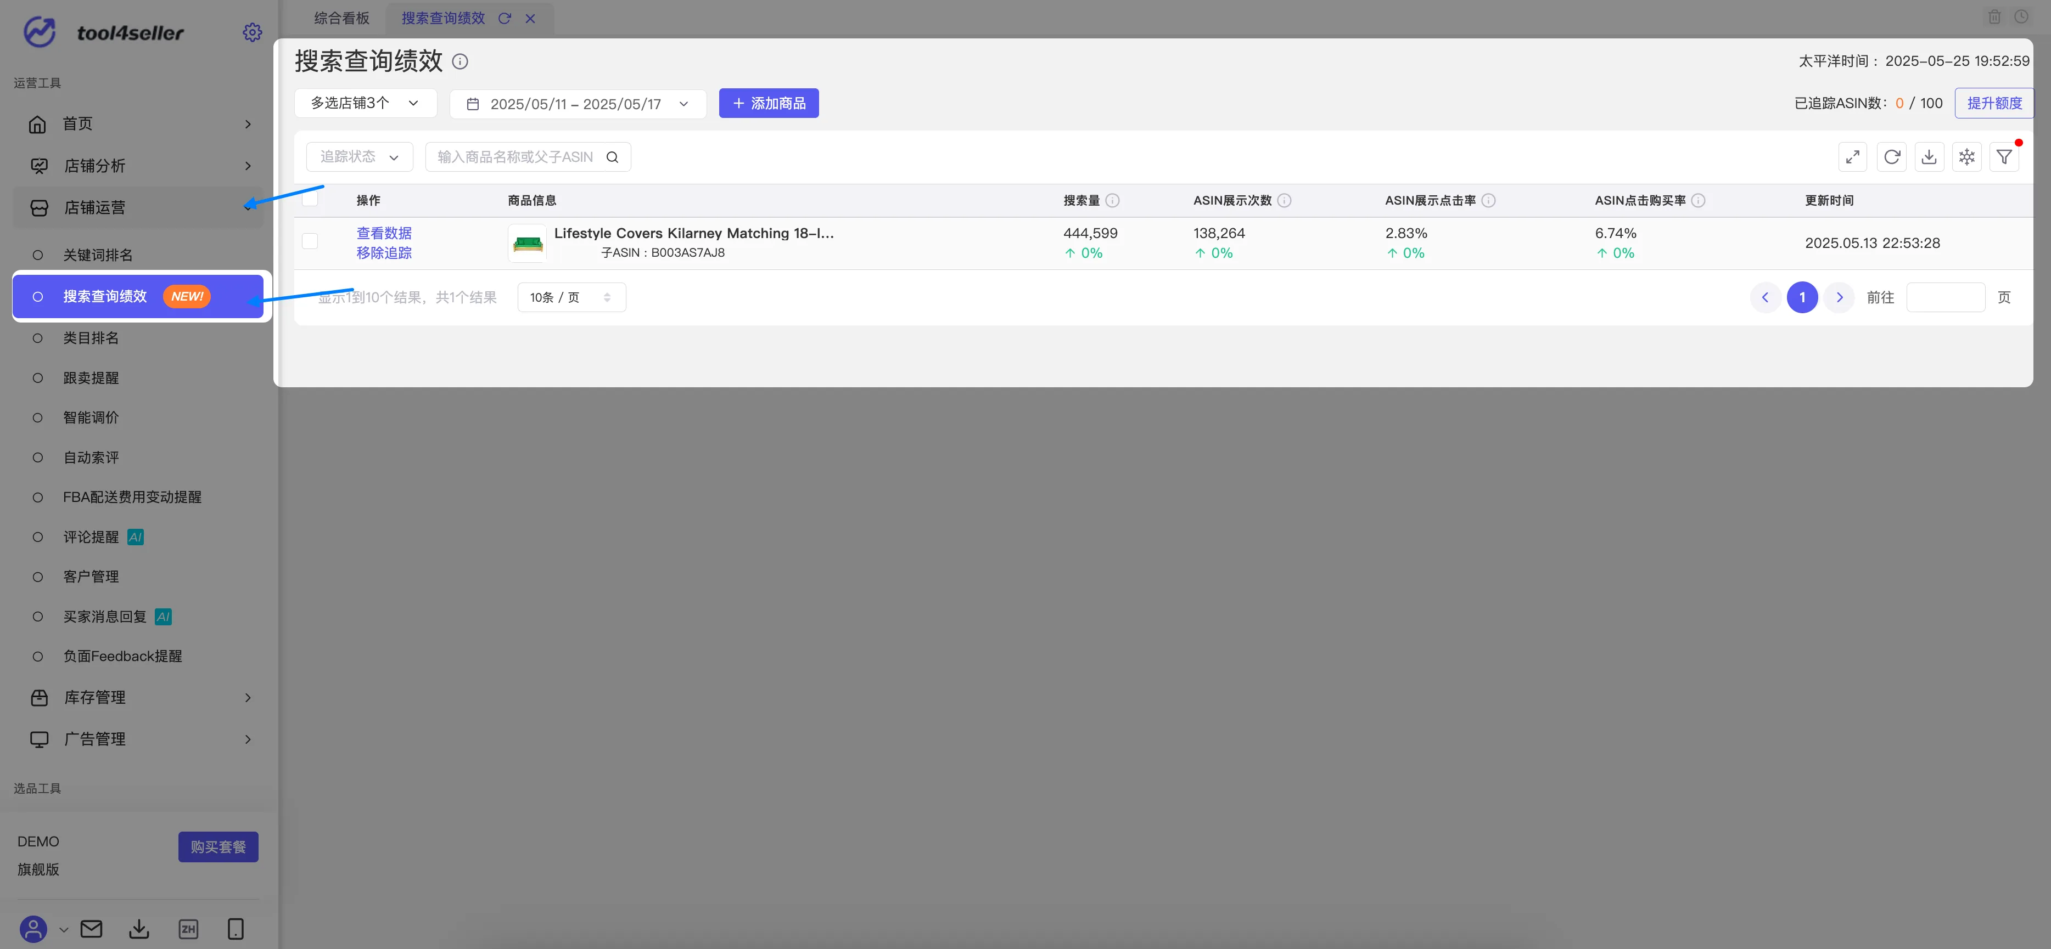Image resolution: width=2051 pixels, height=949 pixels.
Task: Go to next page arrow
Action: click(x=1839, y=297)
